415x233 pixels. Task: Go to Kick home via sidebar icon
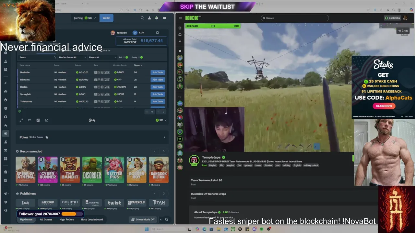(x=180, y=28)
